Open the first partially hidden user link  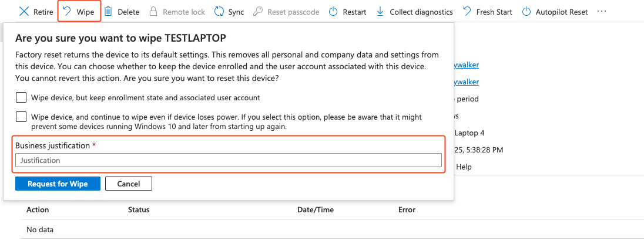pyautogui.click(x=465, y=66)
